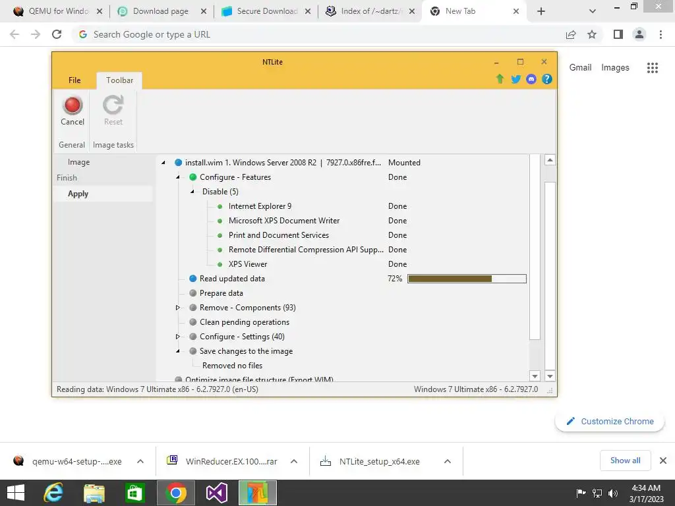Image resolution: width=675 pixels, height=506 pixels.
Task: Open the Windows Start button
Action: 16,493
